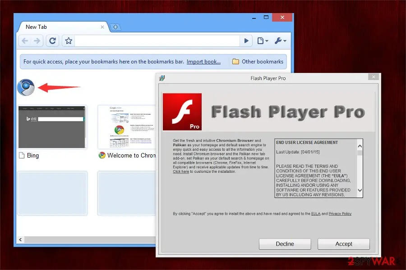Close the New Tab tab
The image size is (406, 270).
102,27
